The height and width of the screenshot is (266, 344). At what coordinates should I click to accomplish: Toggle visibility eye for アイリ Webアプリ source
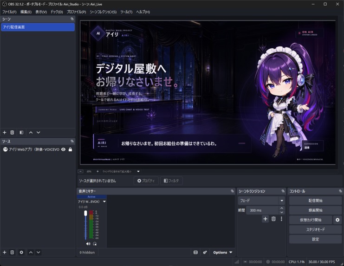64,149
